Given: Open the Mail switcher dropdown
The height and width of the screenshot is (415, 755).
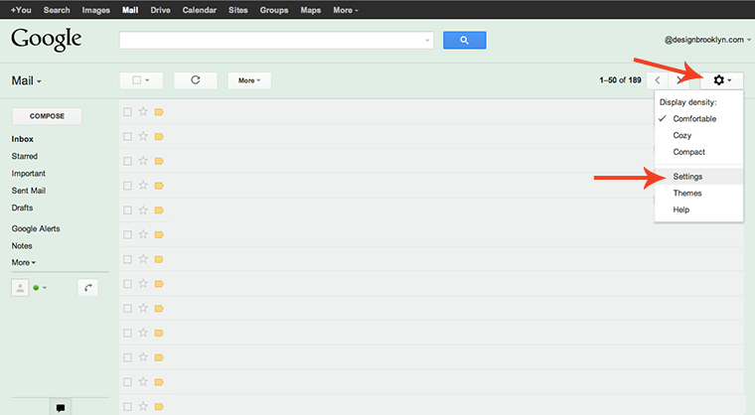Looking at the screenshot, I should coord(26,80).
